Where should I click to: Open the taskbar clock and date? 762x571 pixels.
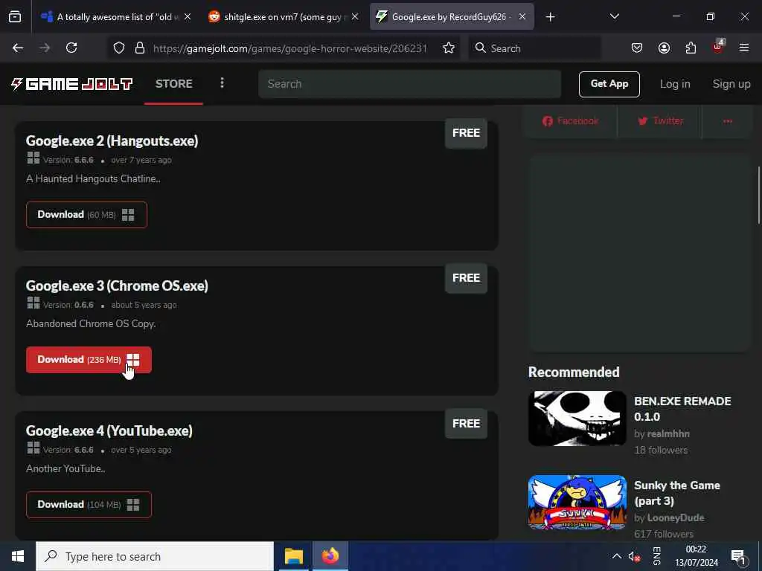pyautogui.click(x=696, y=556)
